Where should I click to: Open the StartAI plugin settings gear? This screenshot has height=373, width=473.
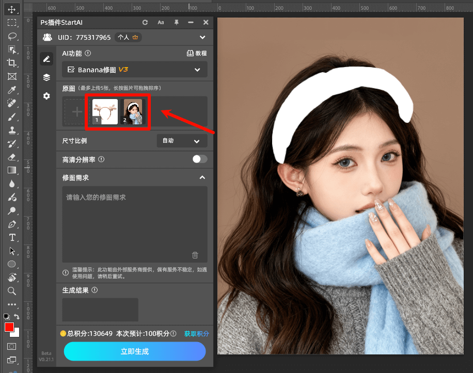(46, 96)
